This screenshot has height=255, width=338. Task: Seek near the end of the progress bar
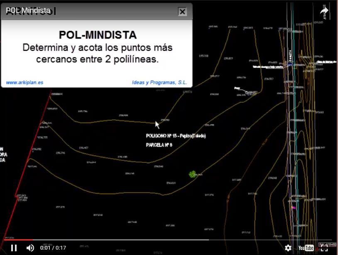pos(324,240)
